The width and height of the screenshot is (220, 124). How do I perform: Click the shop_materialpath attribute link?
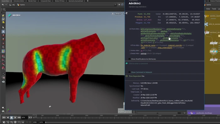165,48
